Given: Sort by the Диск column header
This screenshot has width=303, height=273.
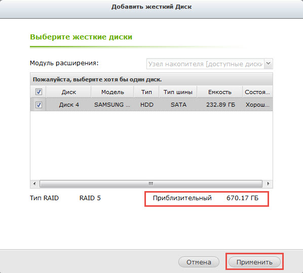Looking at the screenshot, I should [x=68, y=92].
